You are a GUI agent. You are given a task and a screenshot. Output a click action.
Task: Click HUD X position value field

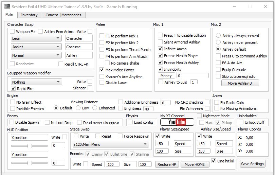click(58, 145)
